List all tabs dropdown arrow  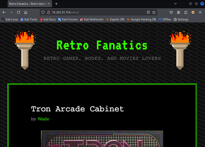point(175,3)
